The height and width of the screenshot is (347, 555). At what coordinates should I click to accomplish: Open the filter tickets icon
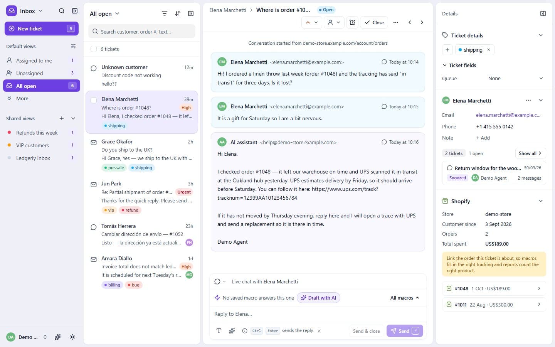[x=165, y=13]
